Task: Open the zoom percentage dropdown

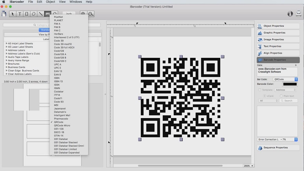Action: coord(249,166)
